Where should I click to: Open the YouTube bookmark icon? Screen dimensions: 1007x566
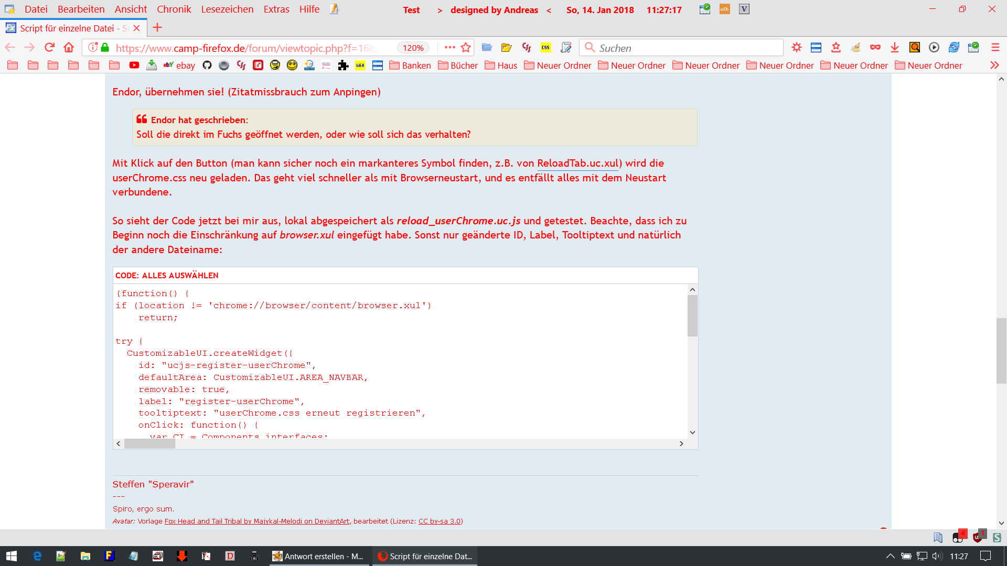pos(134,66)
